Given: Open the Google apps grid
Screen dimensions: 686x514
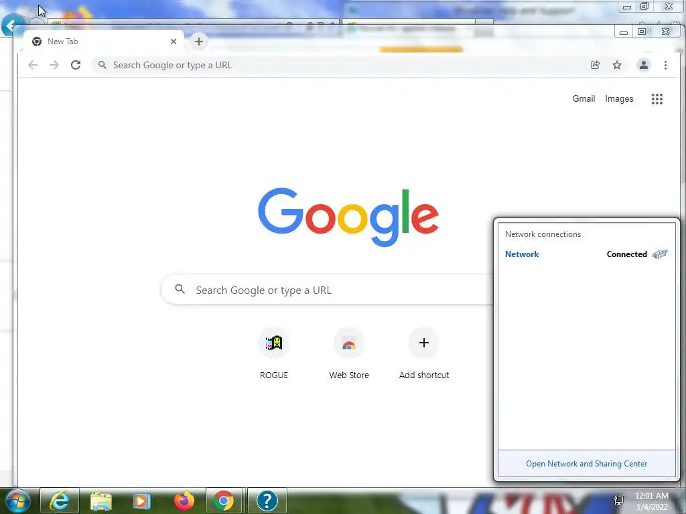Looking at the screenshot, I should coord(657,99).
